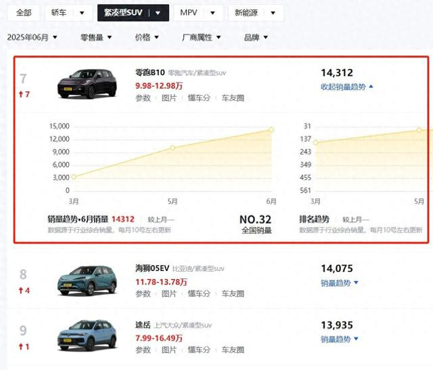View 途岳 参数 link
The width and height of the screenshot is (433, 370).
click(x=143, y=350)
